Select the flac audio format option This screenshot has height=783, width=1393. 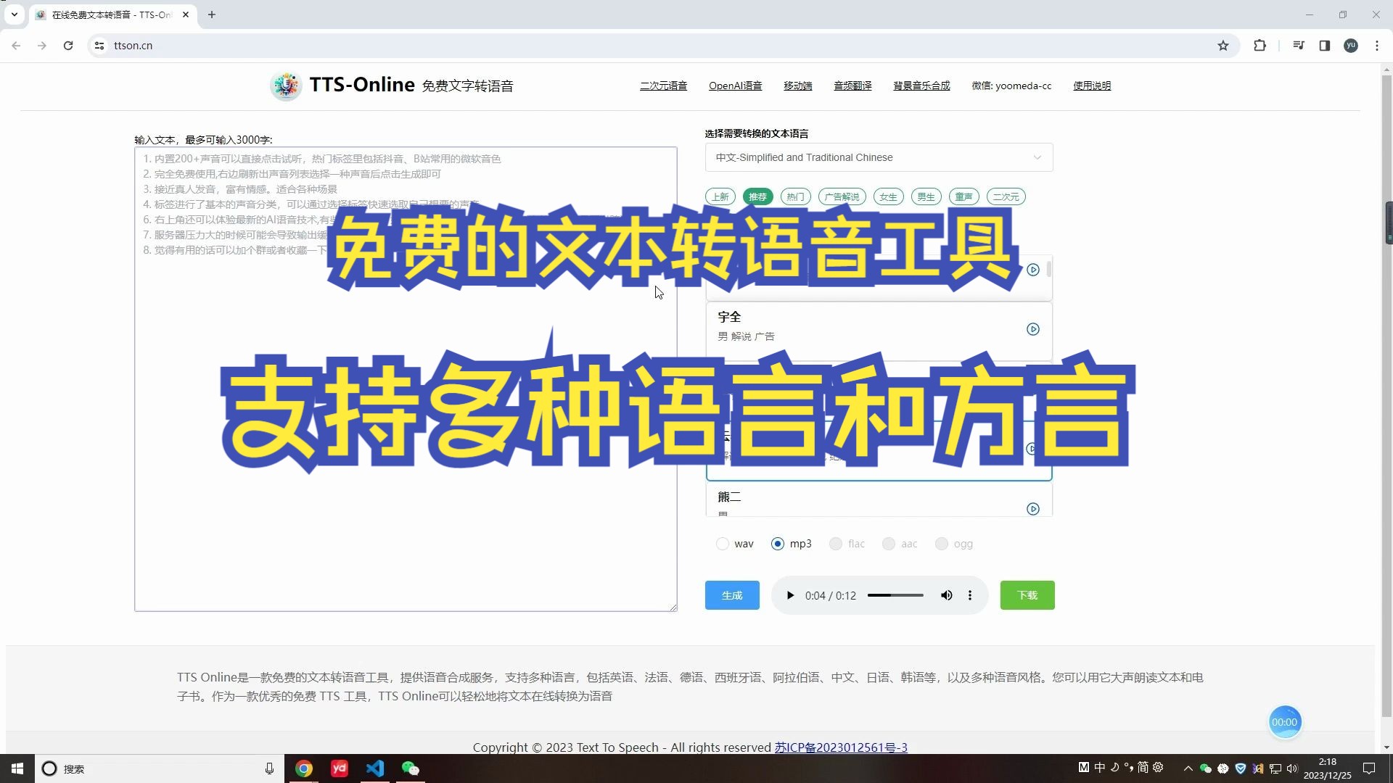835,543
